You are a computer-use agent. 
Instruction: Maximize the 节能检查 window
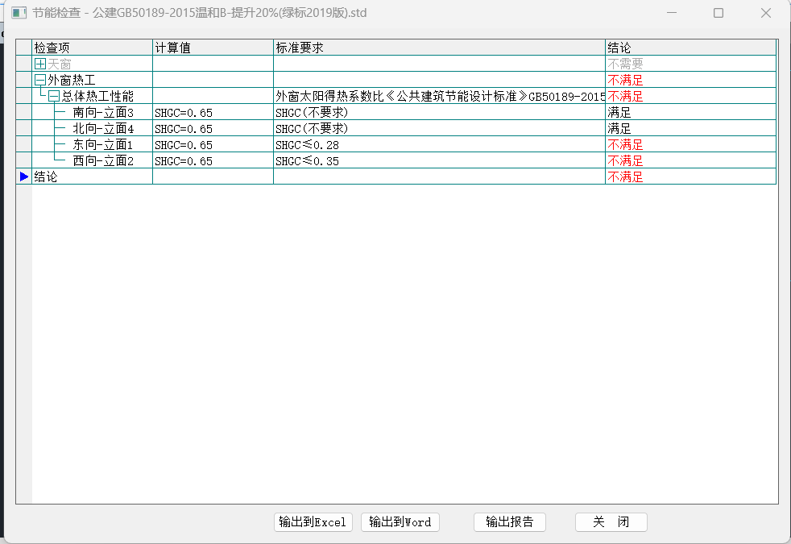tap(719, 13)
